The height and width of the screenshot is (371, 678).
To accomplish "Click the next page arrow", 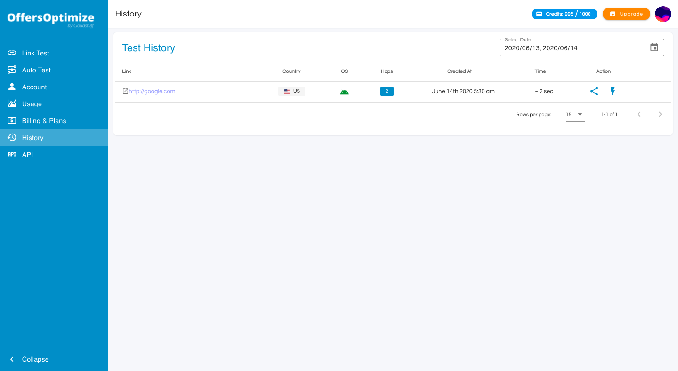I will [660, 114].
